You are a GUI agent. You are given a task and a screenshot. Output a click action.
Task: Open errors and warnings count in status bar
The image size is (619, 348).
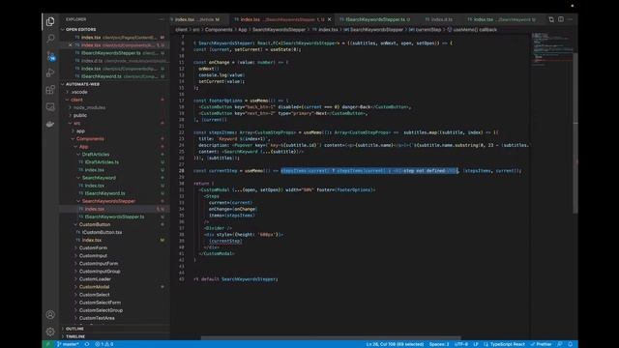pos(104,344)
